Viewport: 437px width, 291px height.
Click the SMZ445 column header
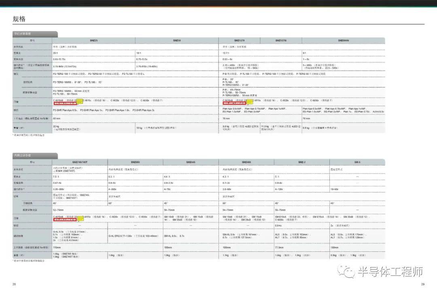coord(191,162)
